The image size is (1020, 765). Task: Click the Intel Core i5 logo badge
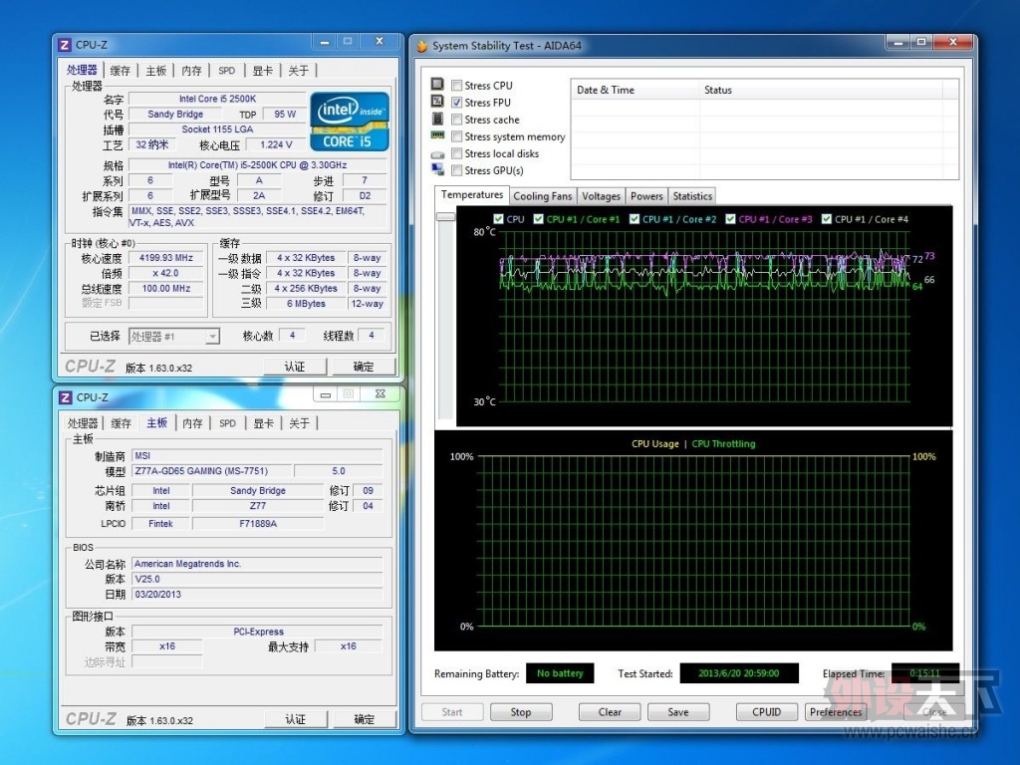click(350, 122)
